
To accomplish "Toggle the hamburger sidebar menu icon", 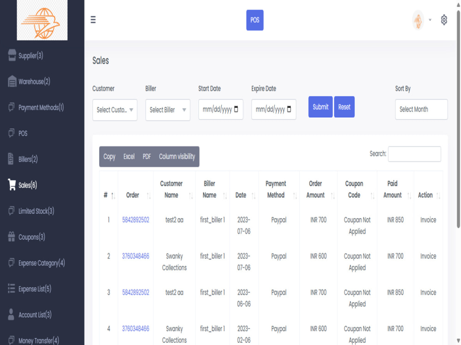I will pos(93,20).
